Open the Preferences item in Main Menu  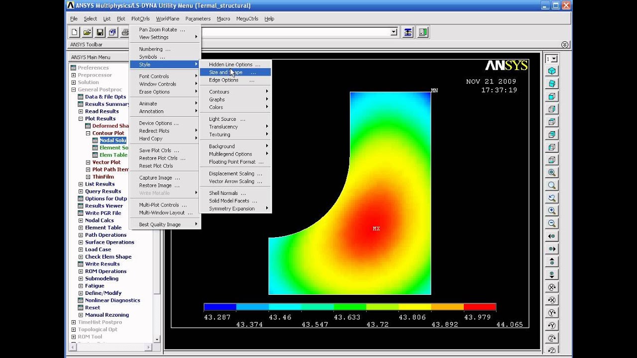coord(93,68)
